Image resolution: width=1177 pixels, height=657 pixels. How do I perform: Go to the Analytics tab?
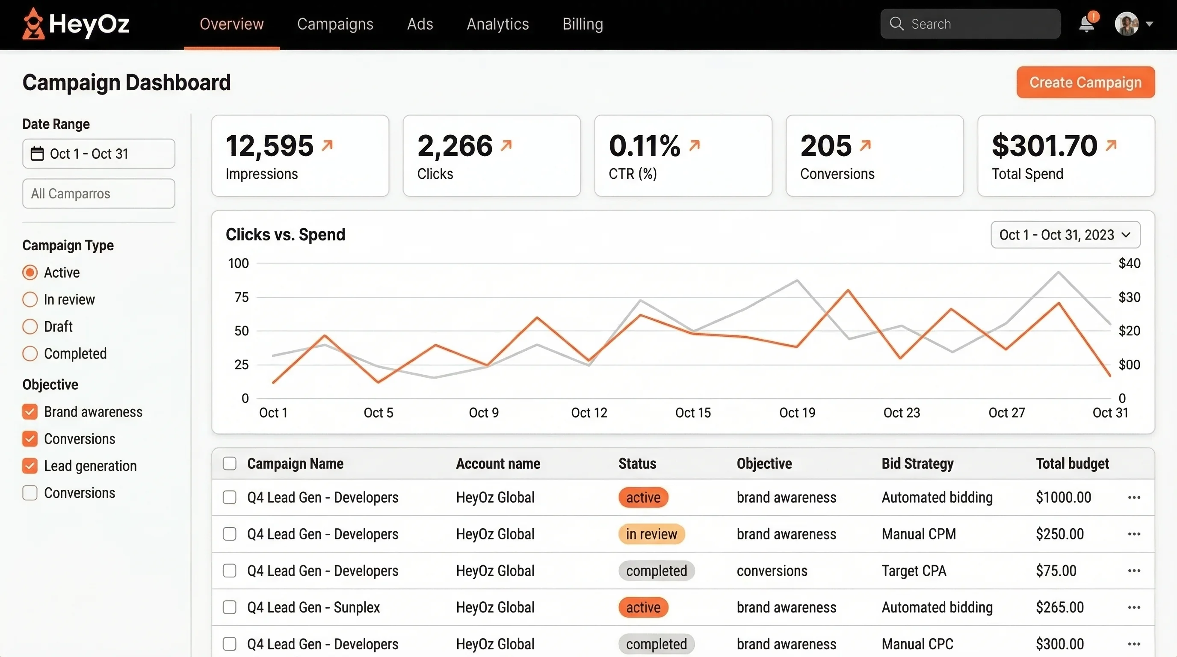coord(497,24)
